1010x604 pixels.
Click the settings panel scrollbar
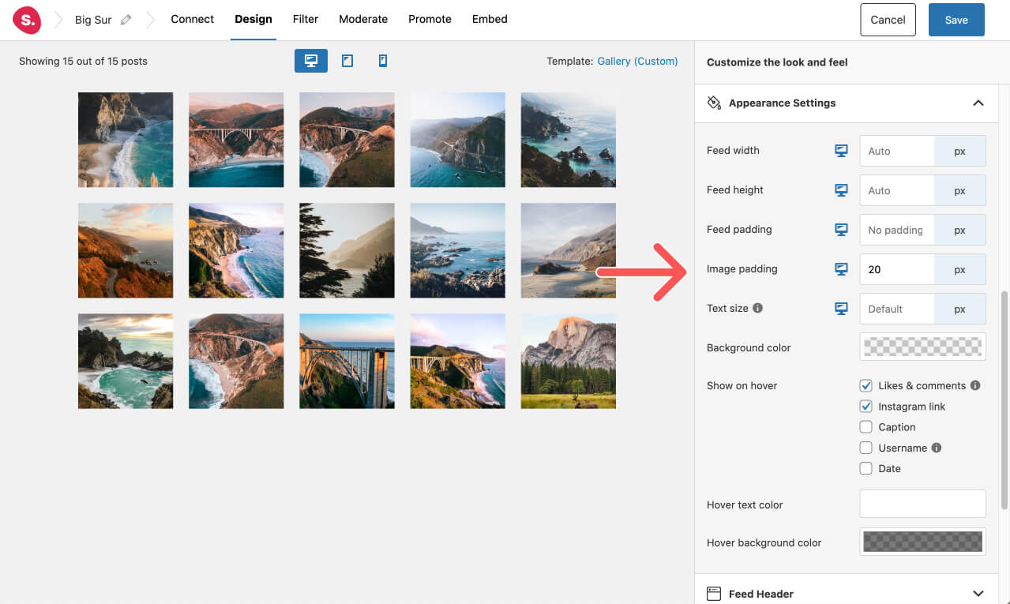click(1004, 400)
